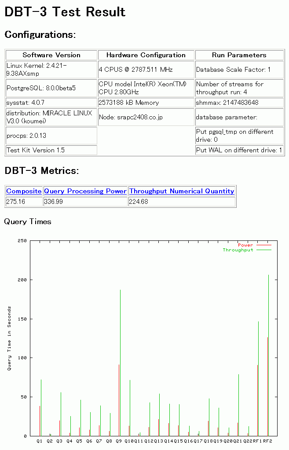Click the throughput value 224.68

[x=139, y=202]
